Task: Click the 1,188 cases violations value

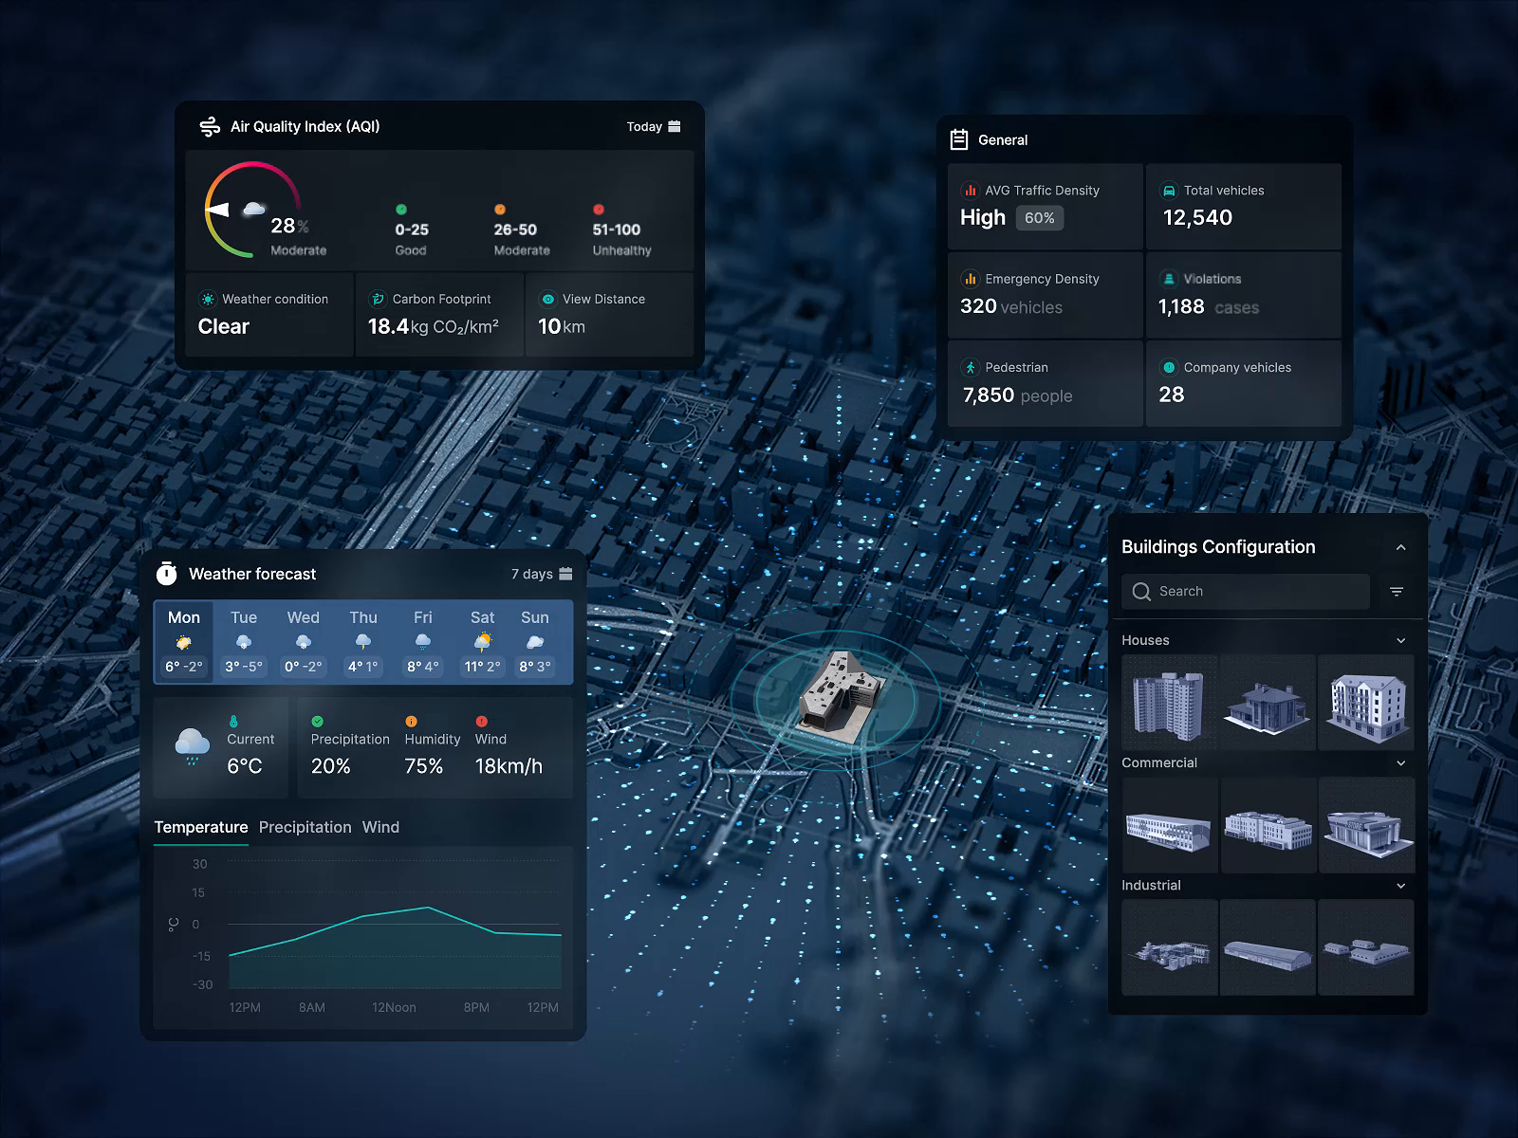Action: click(1209, 307)
